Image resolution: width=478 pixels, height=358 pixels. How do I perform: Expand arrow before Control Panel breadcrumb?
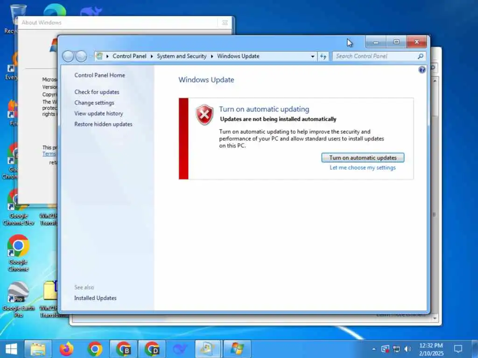tap(107, 56)
